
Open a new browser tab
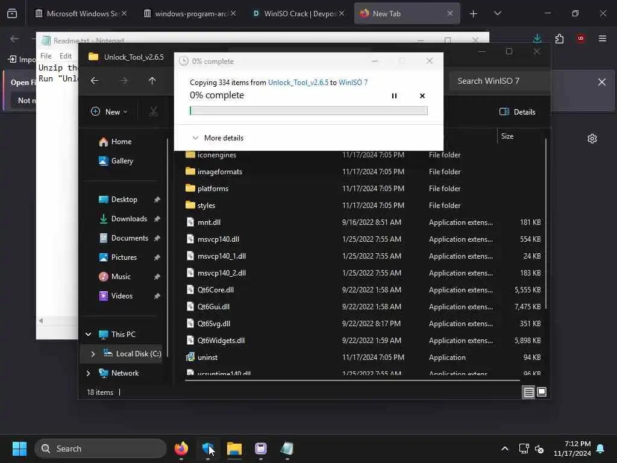pos(474,14)
